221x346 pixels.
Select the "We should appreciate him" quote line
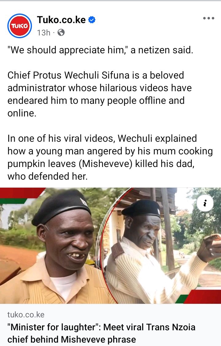(x=100, y=50)
